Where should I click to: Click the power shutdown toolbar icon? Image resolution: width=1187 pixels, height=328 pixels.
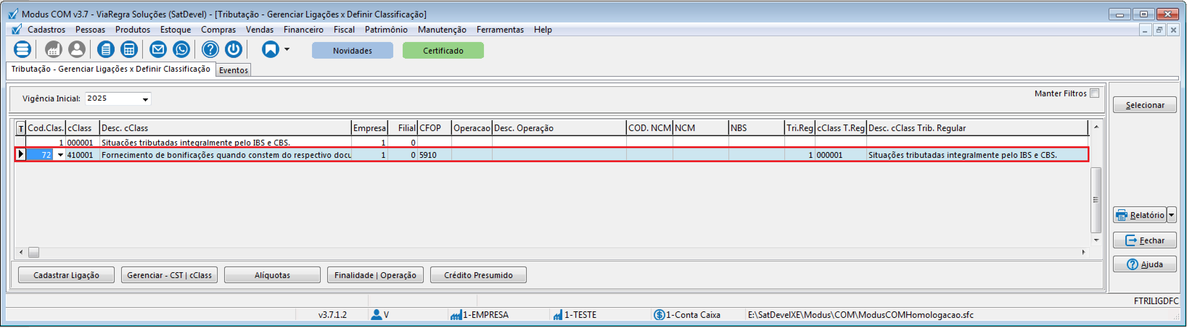(x=234, y=49)
